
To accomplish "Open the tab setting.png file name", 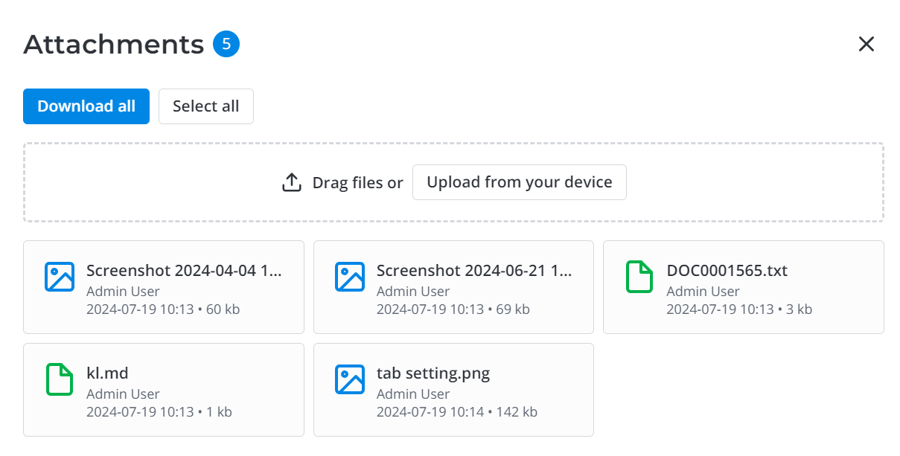I will [433, 373].
